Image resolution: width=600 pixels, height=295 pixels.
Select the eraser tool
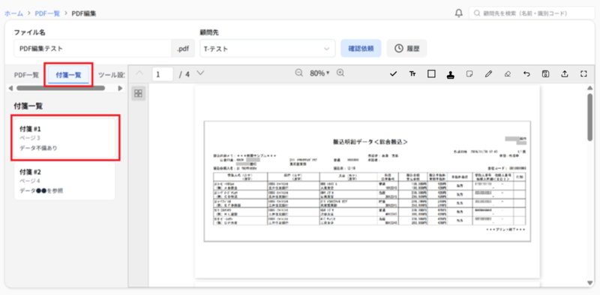(508, 74)
